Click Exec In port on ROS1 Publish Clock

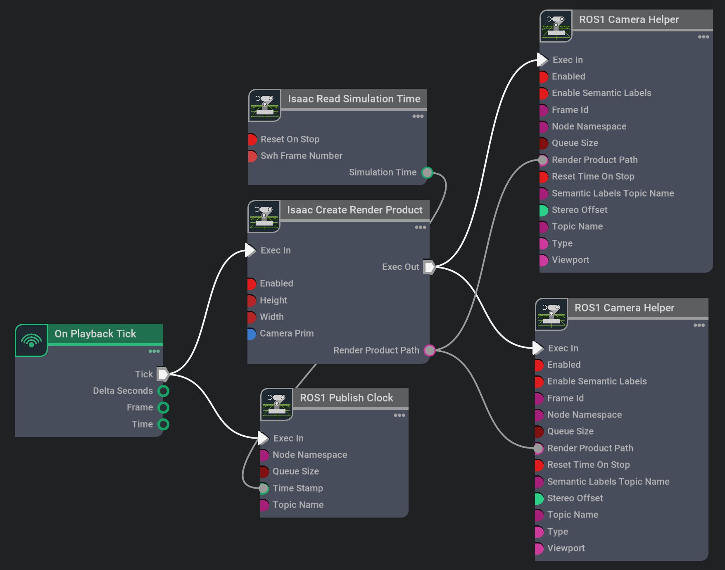[264, 438]
